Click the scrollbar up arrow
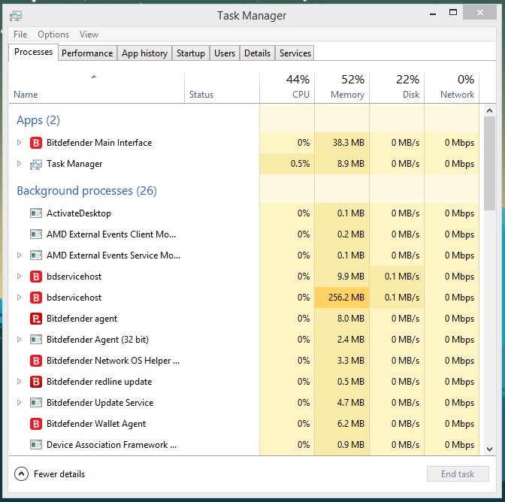 tap(489, 110)
